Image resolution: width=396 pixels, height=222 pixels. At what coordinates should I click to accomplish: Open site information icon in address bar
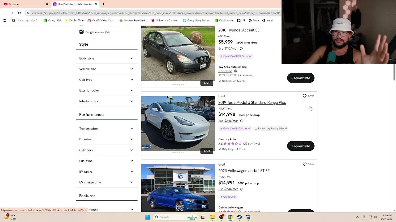28,13
